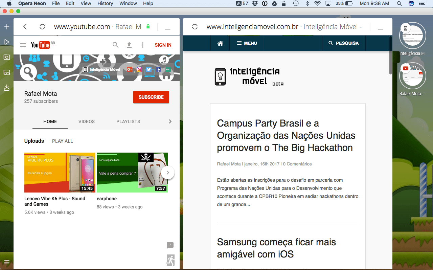
Task: Click the Google+ icon on channel banner
Action: click(x=130, y=69)
